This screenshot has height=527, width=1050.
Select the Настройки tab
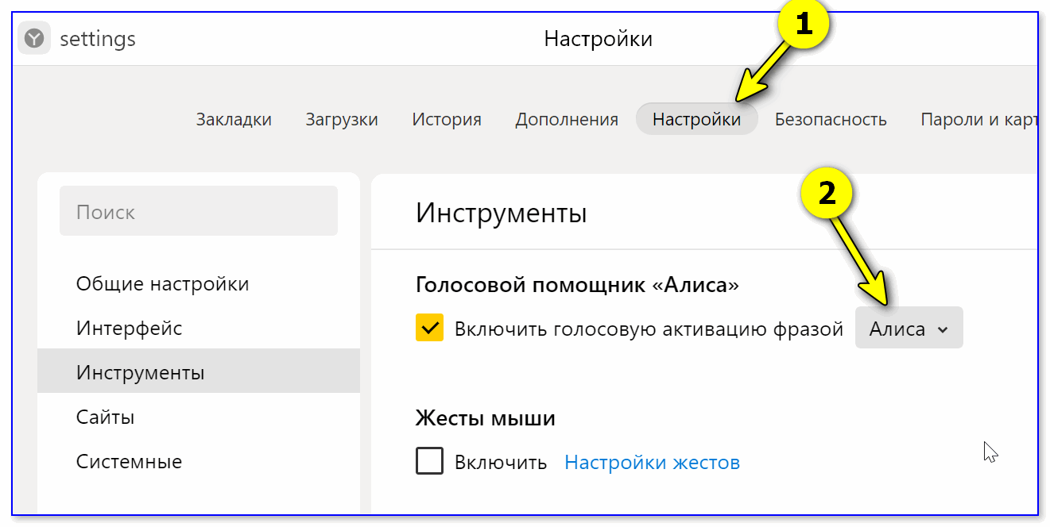(x=696, y=120)
